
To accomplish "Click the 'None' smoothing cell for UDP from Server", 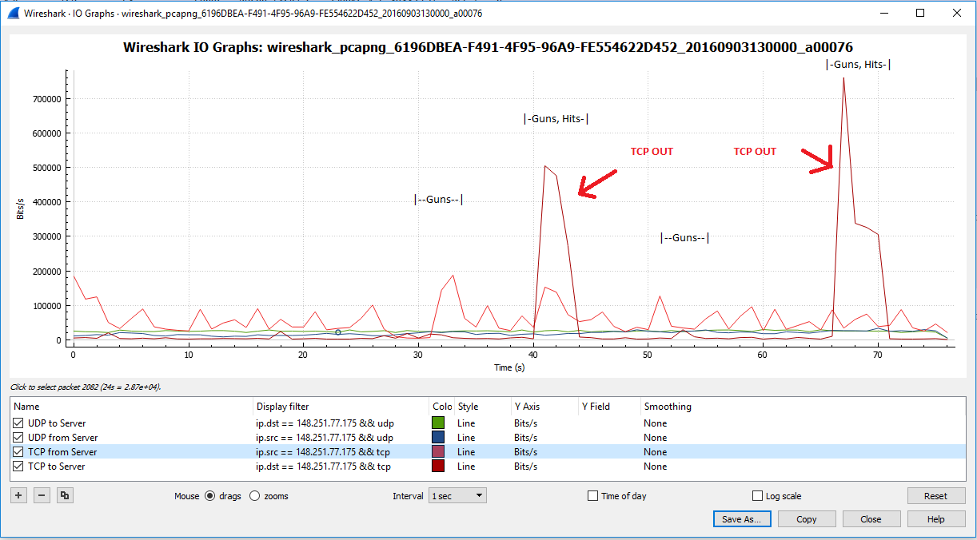I will (655, 438).
